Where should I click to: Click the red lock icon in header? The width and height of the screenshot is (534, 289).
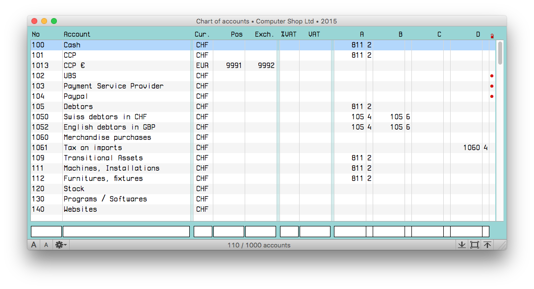492,36
